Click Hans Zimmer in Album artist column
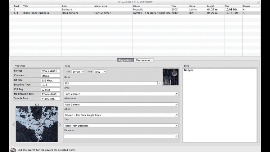Screen dimensions: 270x152 (x=113, y=13)
